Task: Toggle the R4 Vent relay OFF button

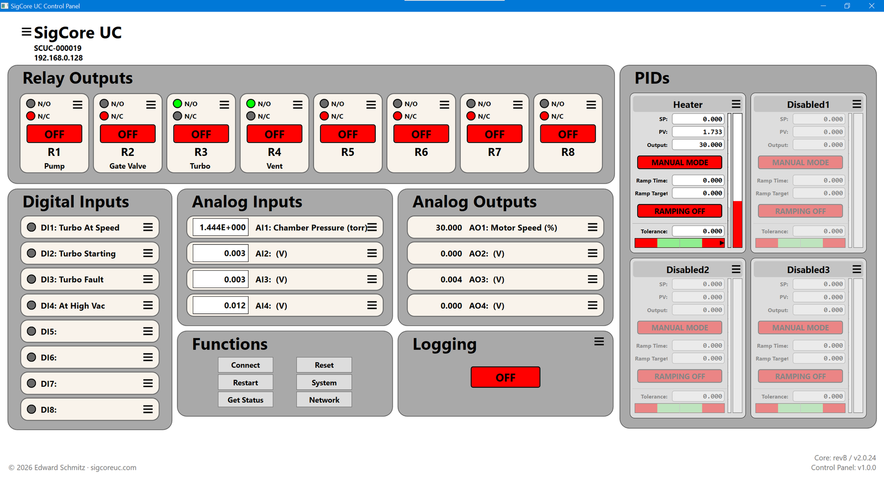Action: coord(275,134)
